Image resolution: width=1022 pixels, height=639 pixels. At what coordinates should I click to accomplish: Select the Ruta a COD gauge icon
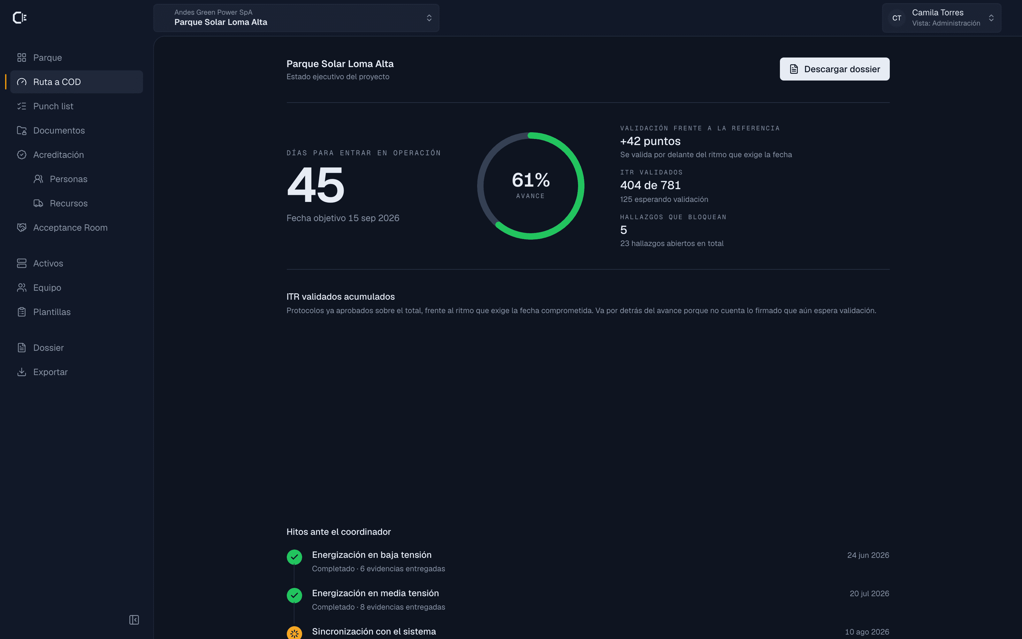click(21, 82)
